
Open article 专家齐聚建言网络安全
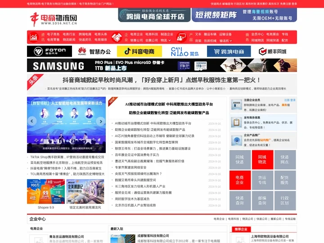130,167
